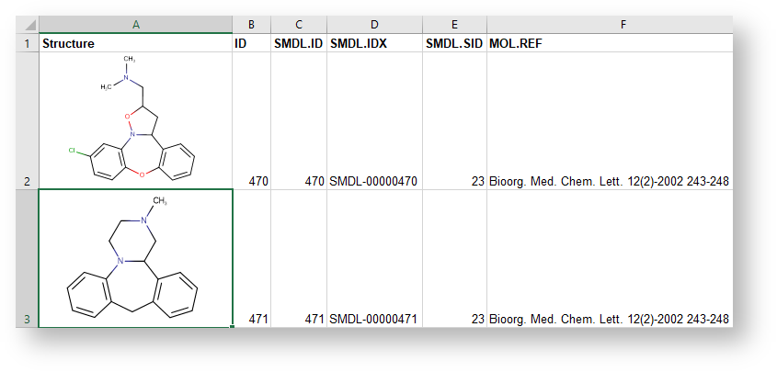
Task: Select row 1 header
Action: (27, 43)
